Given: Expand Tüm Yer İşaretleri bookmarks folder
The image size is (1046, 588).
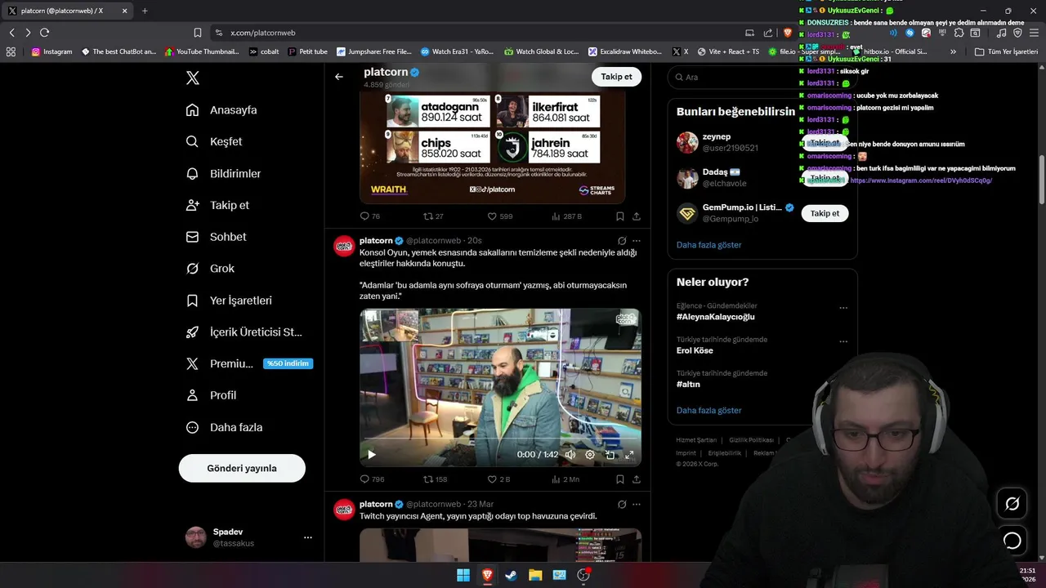Looking at the screenshot, I should tap(1006, 51).
